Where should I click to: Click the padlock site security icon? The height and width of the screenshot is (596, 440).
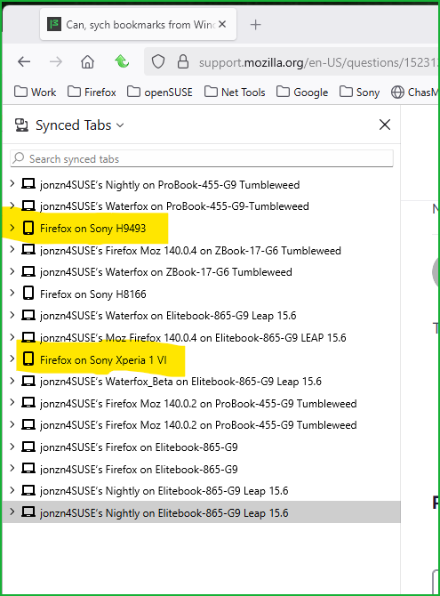click(x=183, y=61)
